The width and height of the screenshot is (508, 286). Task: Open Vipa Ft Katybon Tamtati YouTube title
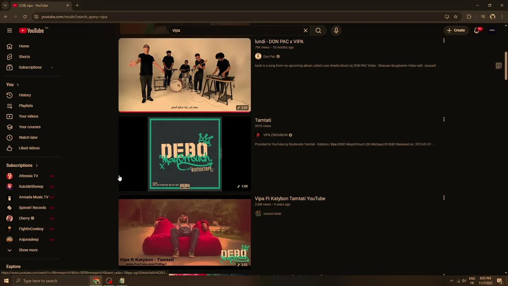click(290, 199)
